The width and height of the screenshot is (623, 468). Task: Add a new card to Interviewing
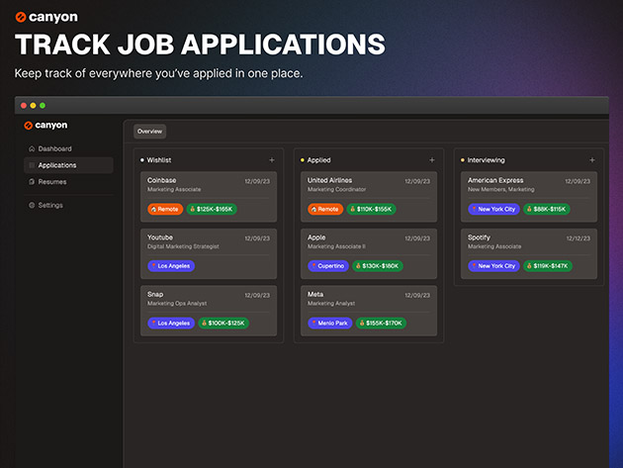point(592,159)
